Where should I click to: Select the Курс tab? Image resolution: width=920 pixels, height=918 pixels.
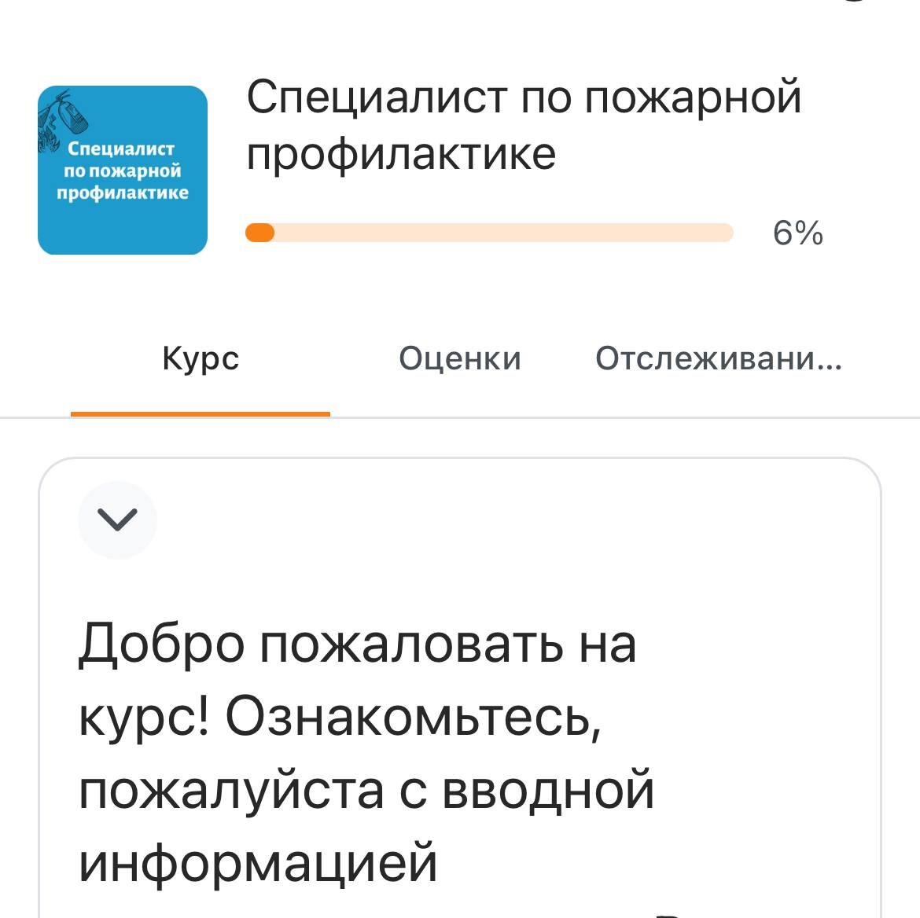pos(199,359)
